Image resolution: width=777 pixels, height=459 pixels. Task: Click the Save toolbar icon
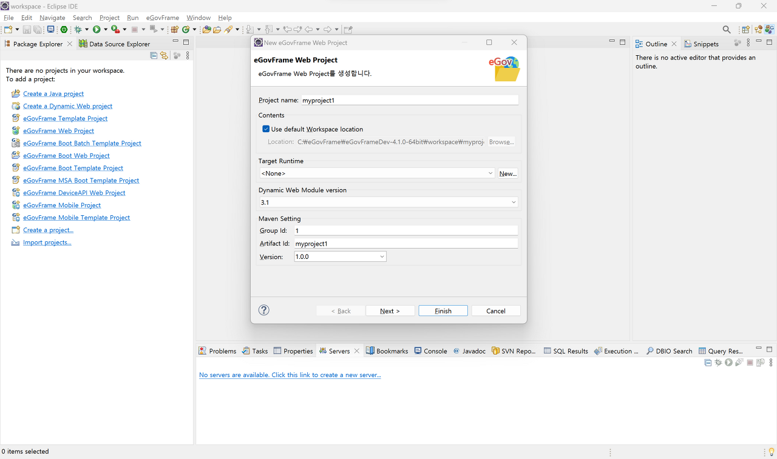pyautogui.click(x=27, y=29)
